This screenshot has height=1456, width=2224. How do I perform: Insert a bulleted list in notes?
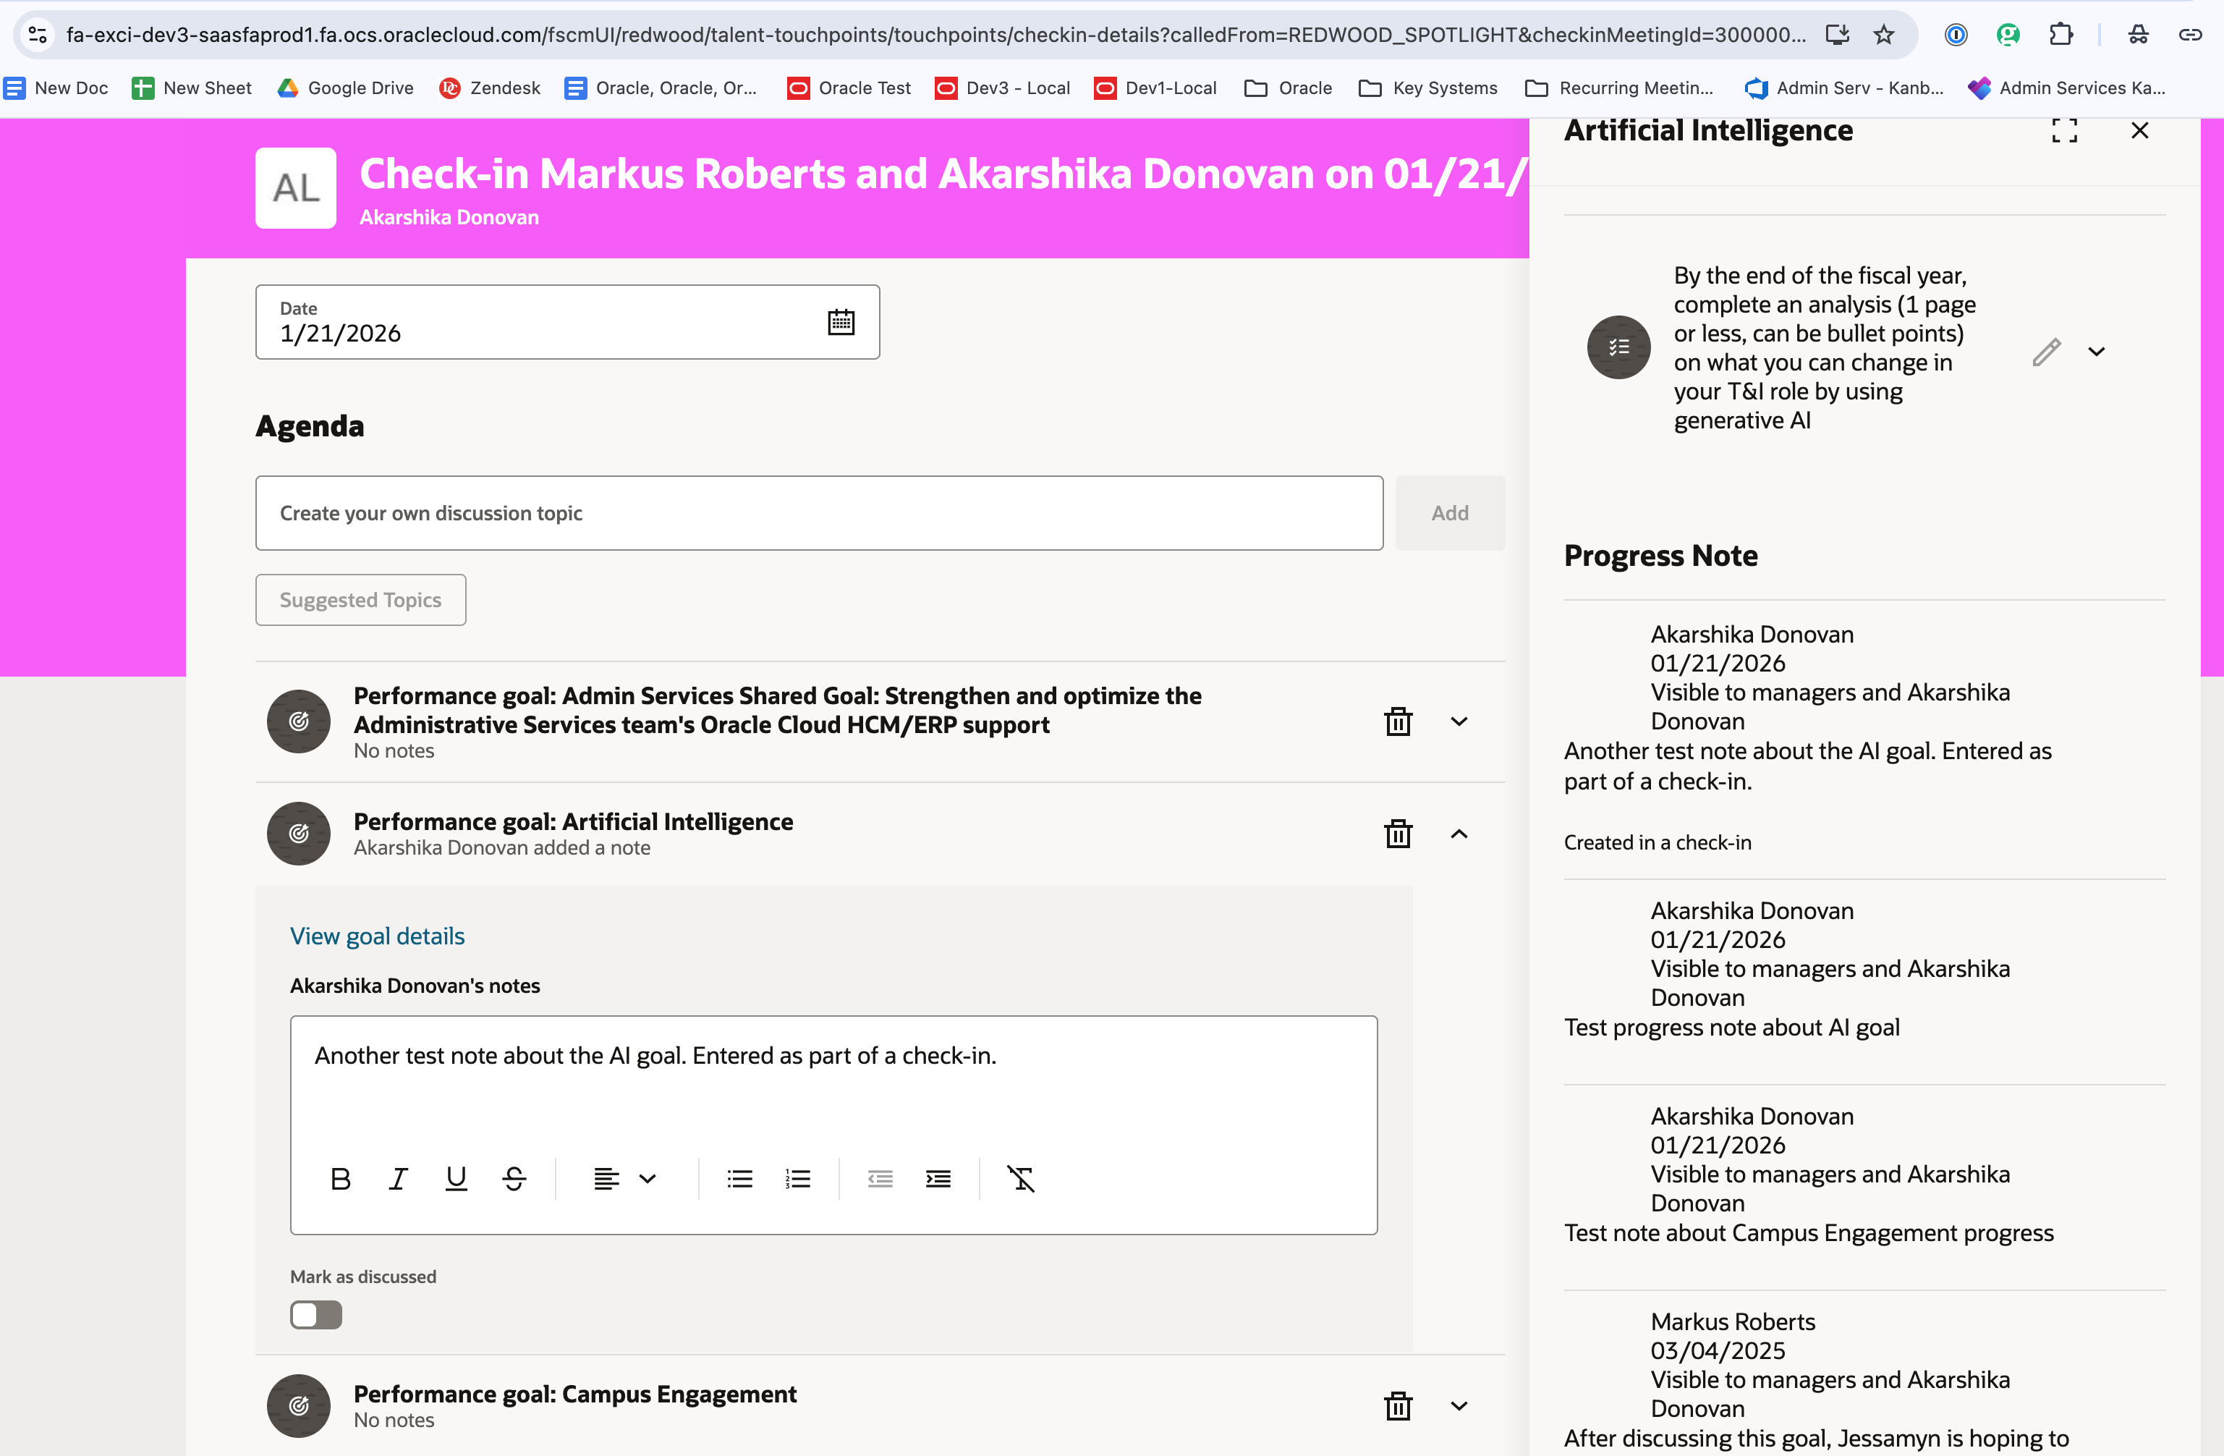(x=740, y=1178)
